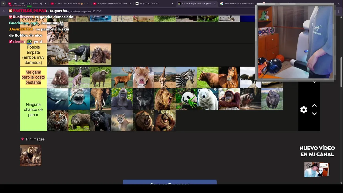Select the black panther image
The height and width of the screenshot is (193, 343).
pos(100,120)
